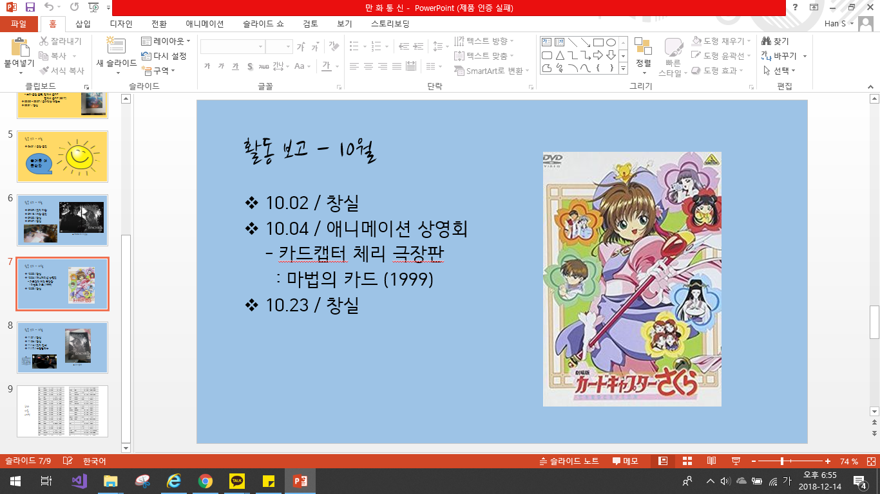Image resolution: width=880 pixels, height=494 pixels.
Task: Click the zoom in plus button
Action: [828, 461]
